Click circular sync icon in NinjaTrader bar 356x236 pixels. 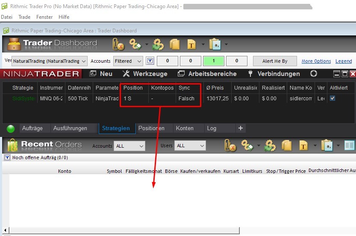coord(314,74)
